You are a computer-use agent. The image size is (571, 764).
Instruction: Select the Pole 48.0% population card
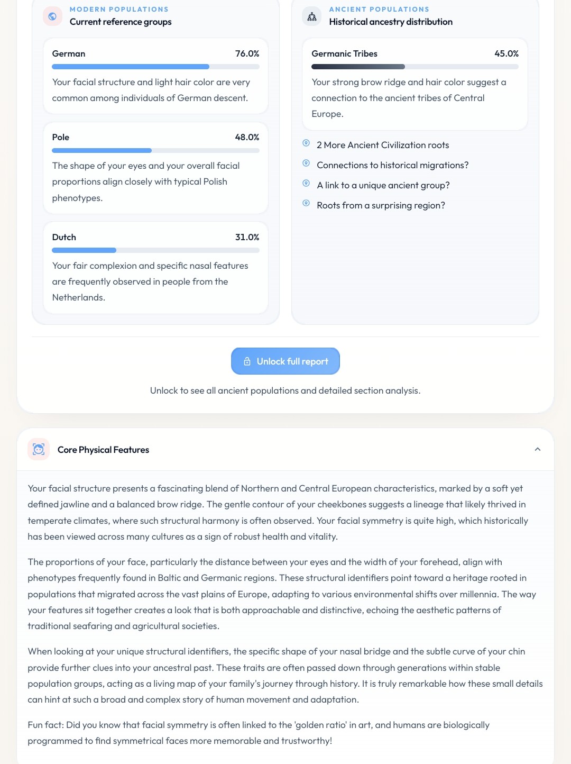pyautogui.click(x=155, y=168)
